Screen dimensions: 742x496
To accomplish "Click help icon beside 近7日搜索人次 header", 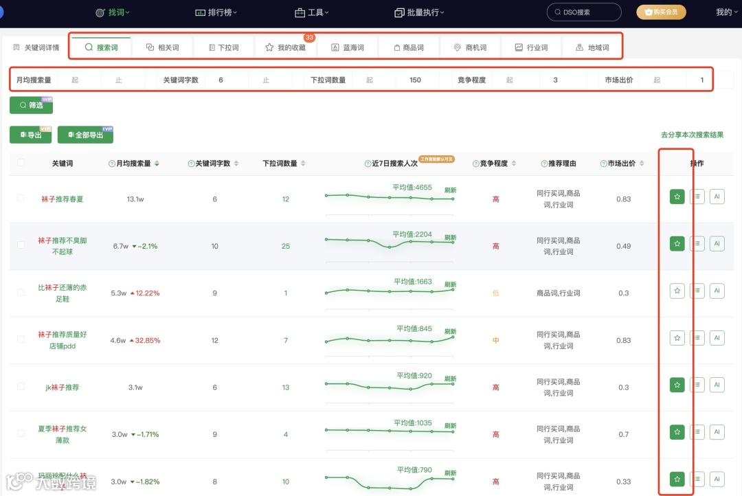I will click(368, 164).
